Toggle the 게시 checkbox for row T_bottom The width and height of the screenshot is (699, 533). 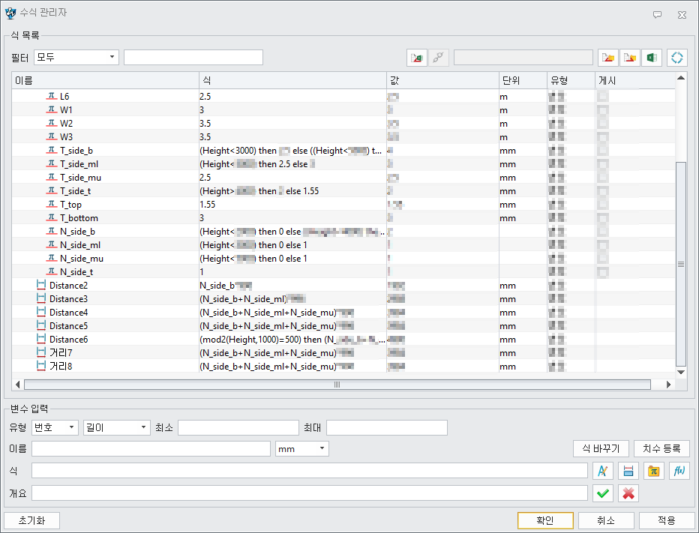(x=603, y=218)
